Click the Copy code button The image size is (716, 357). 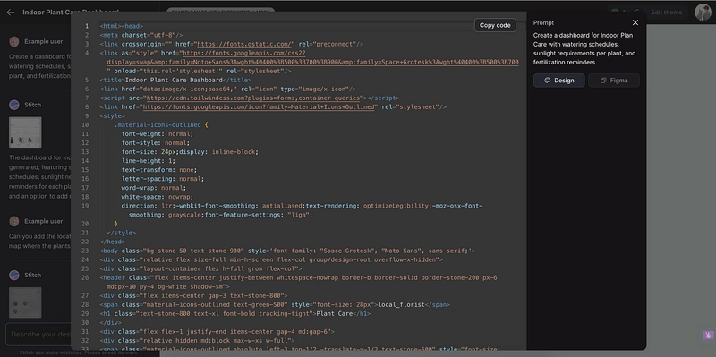click(x=495, y=25)
